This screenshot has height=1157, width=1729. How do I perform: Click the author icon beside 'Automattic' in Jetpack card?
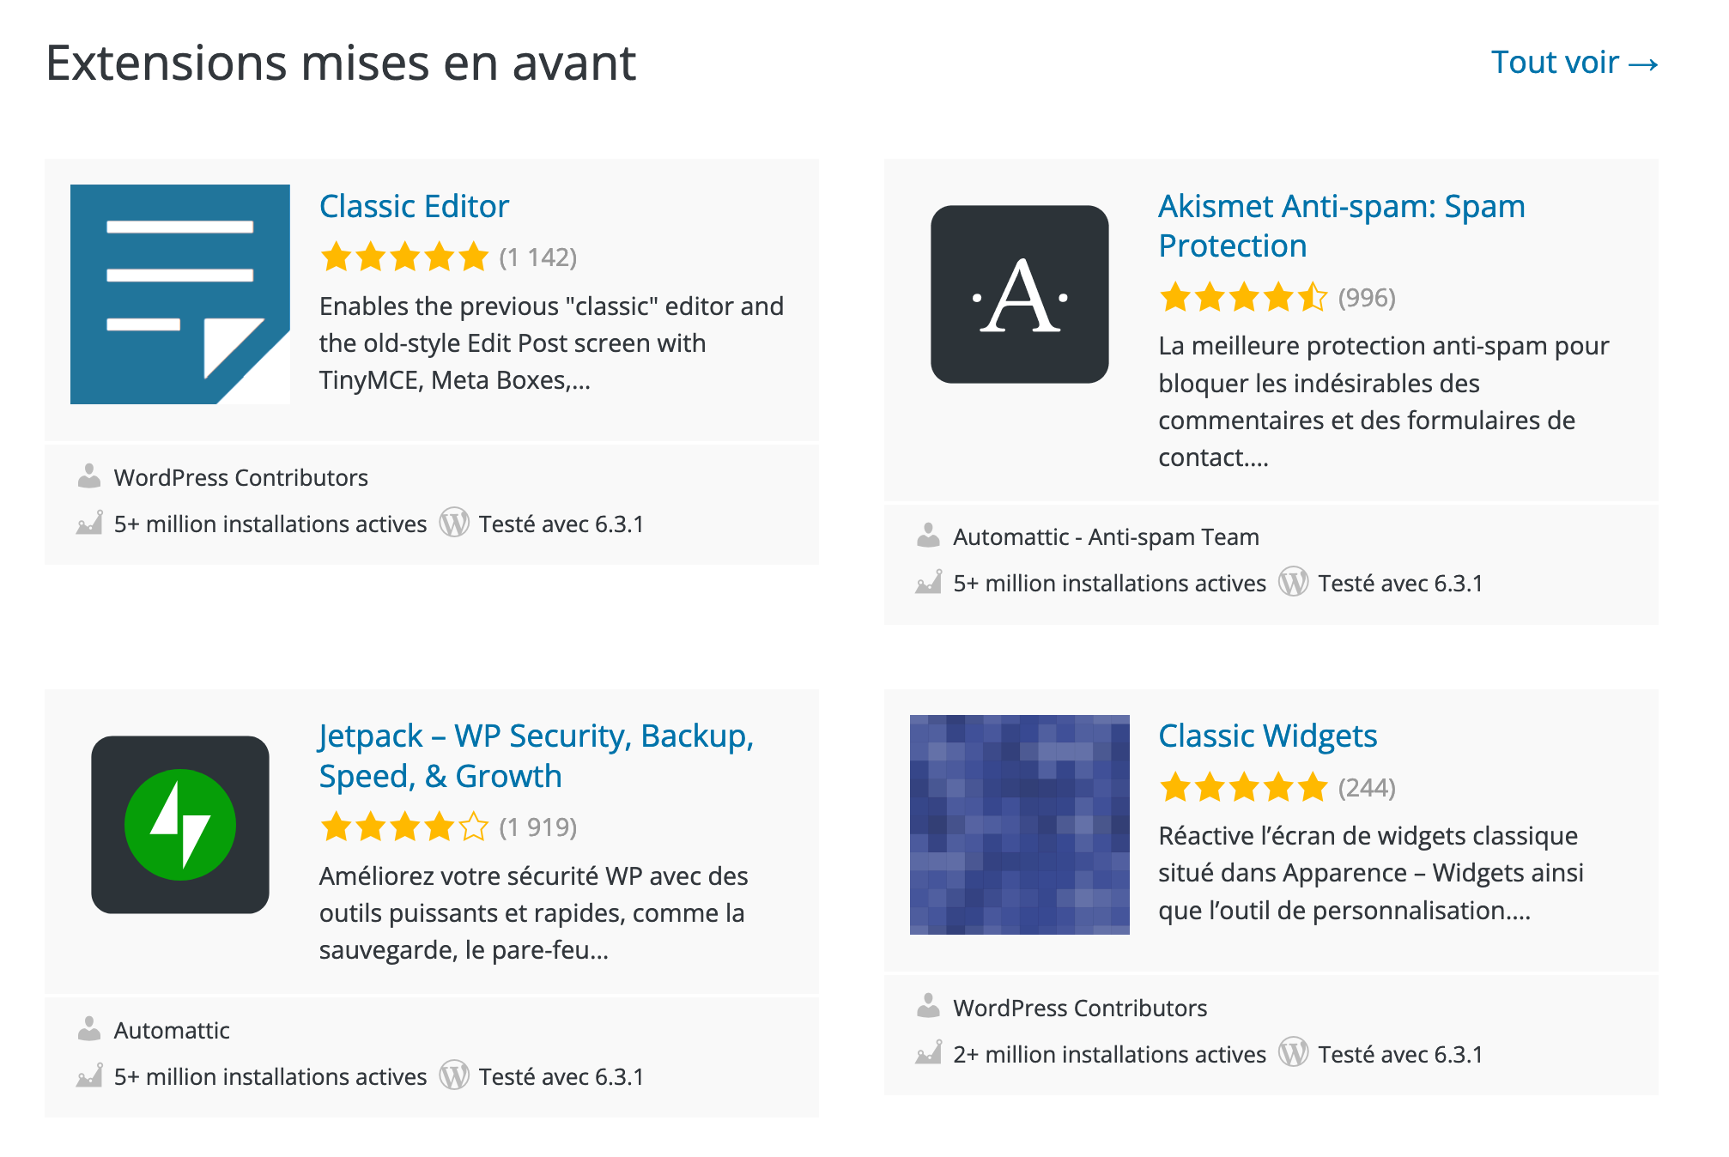click(x=89, y=1028)
